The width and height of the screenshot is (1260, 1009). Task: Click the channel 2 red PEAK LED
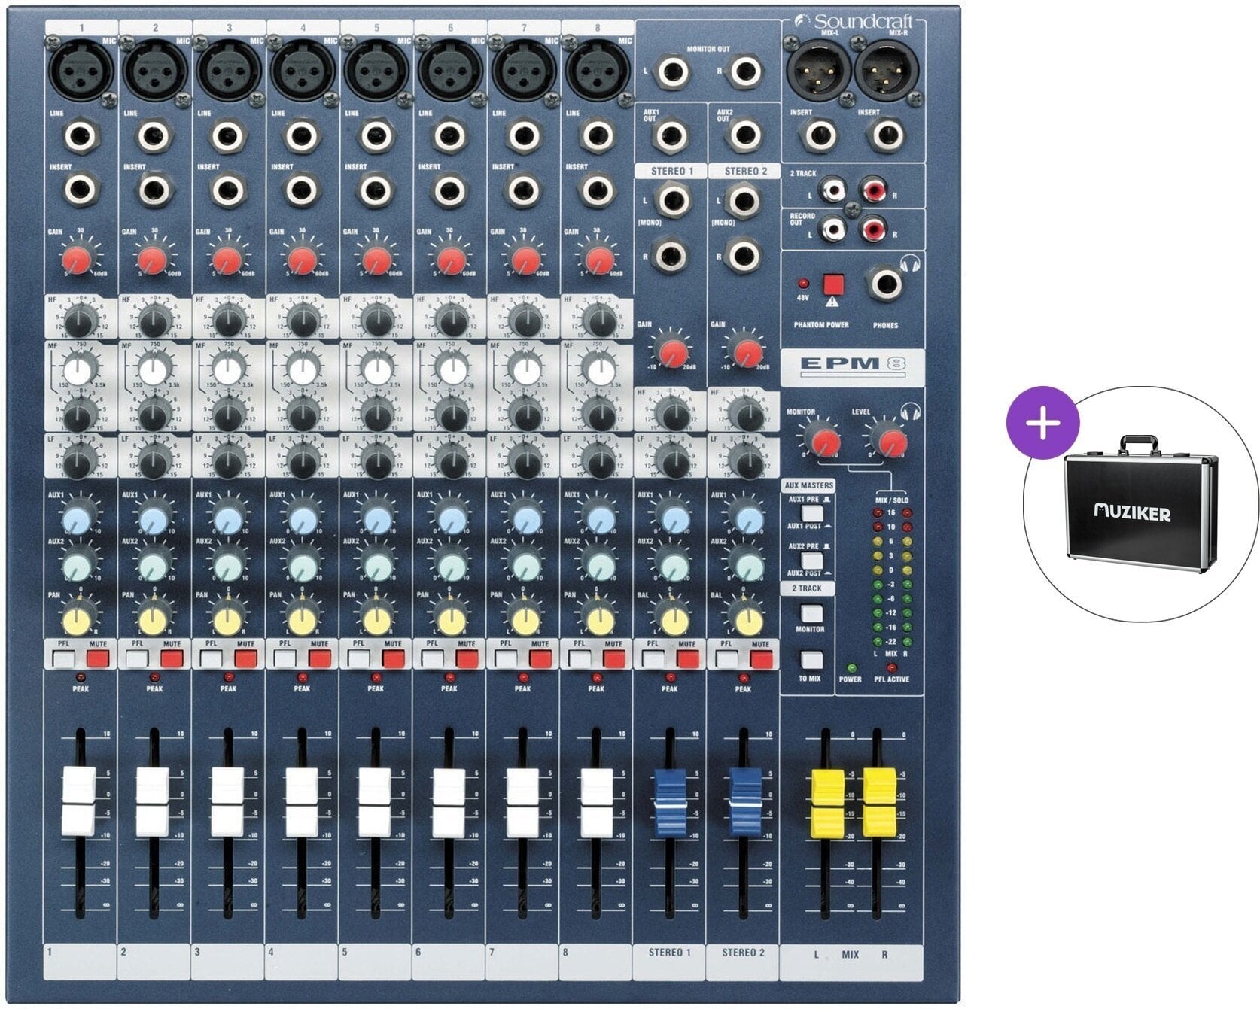coord(154,679)
